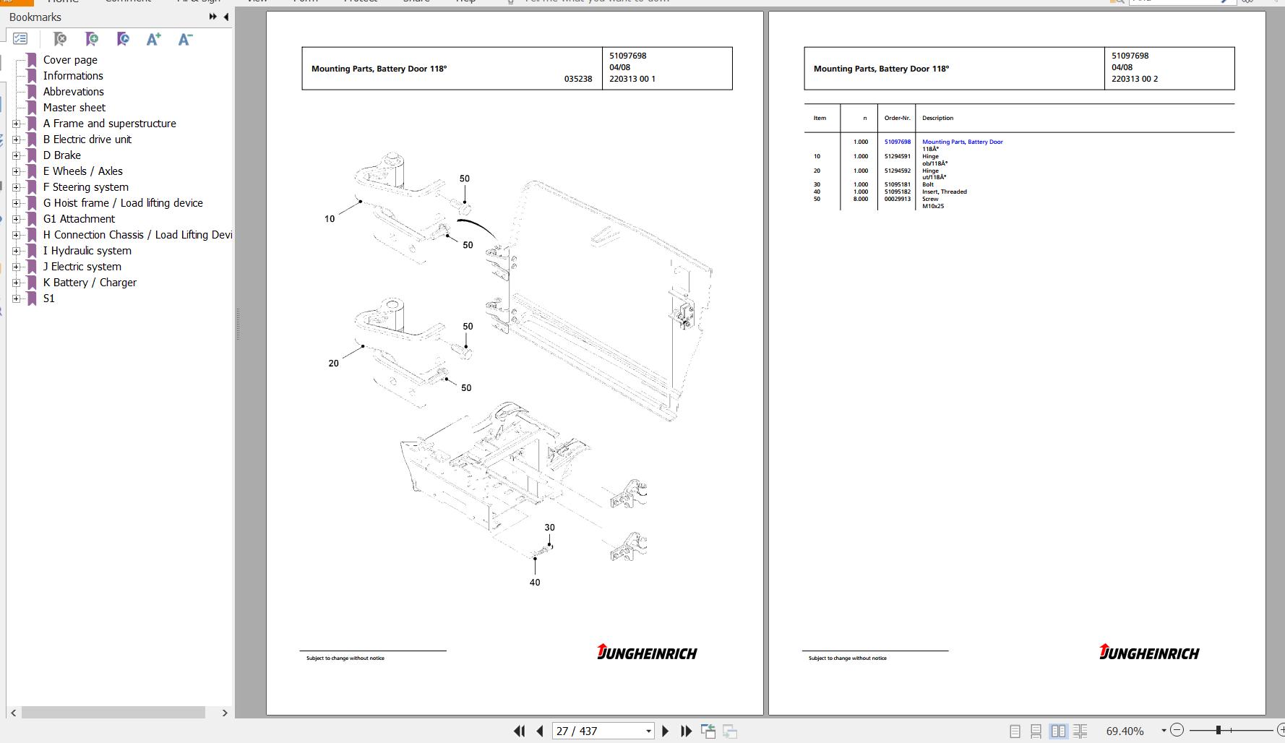Click the zoom out minus button

[x=1177, y=731]
